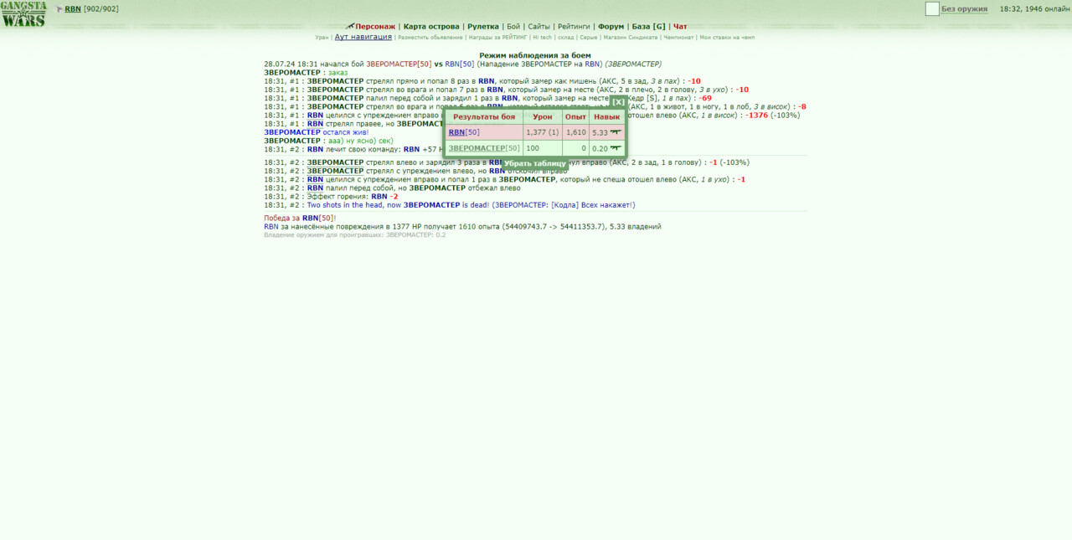Open the Чат link
Image resolution: width=1072 pixels, height=540 pixels.
point(680,27)
